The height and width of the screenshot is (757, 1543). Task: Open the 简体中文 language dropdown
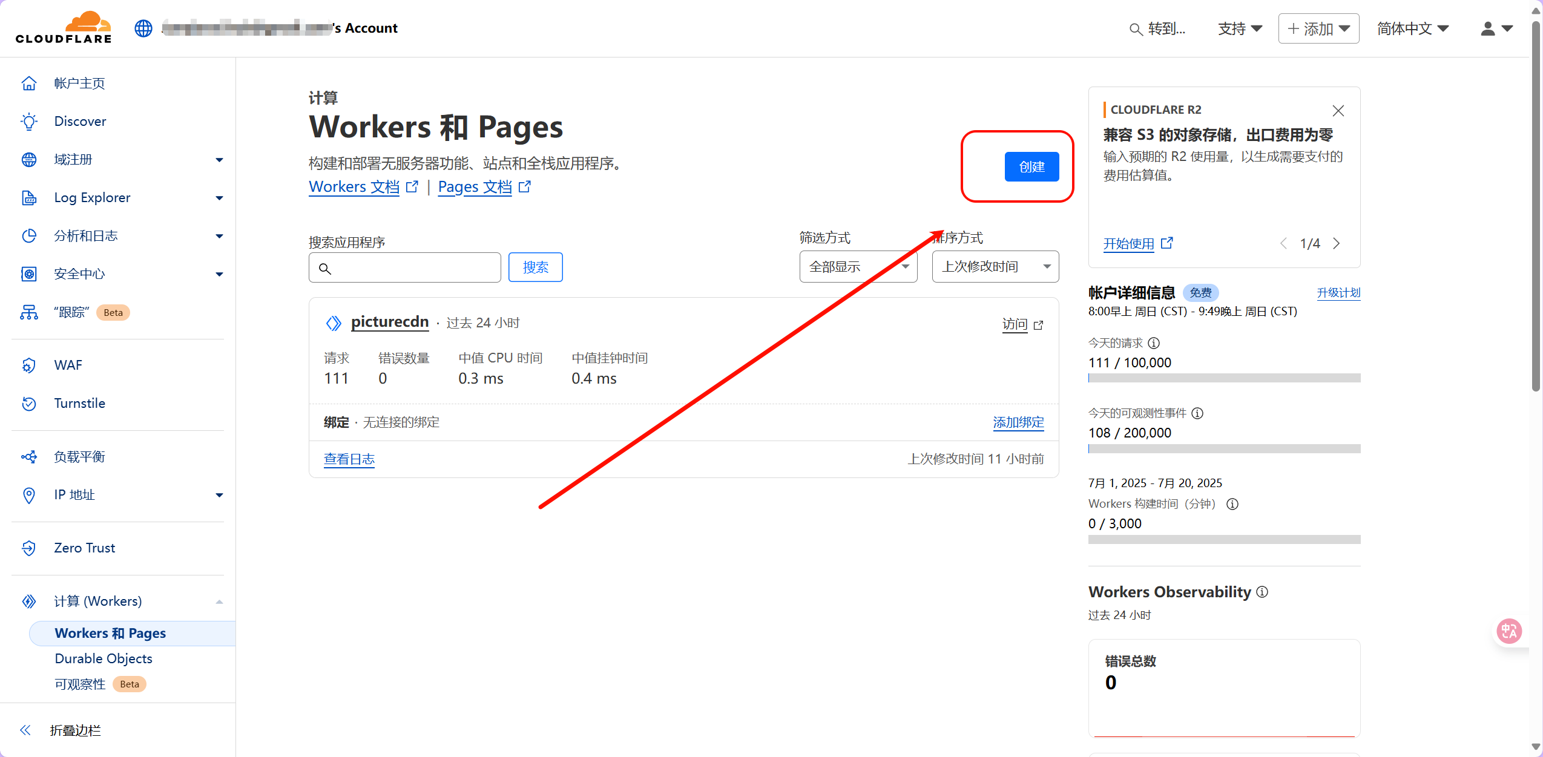click(x=1413, y=28)
